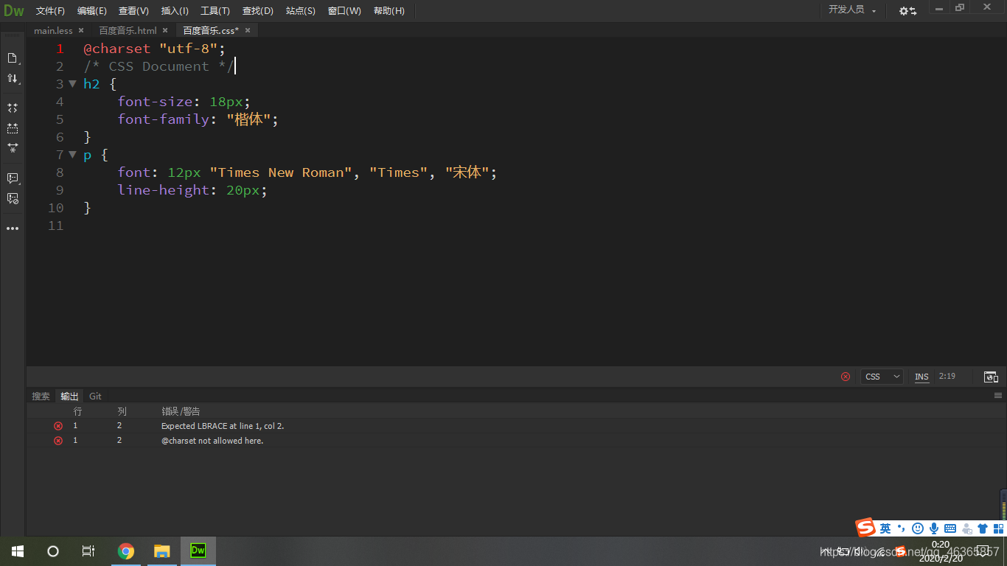Switch to the Git panel tab

[95, 396]
